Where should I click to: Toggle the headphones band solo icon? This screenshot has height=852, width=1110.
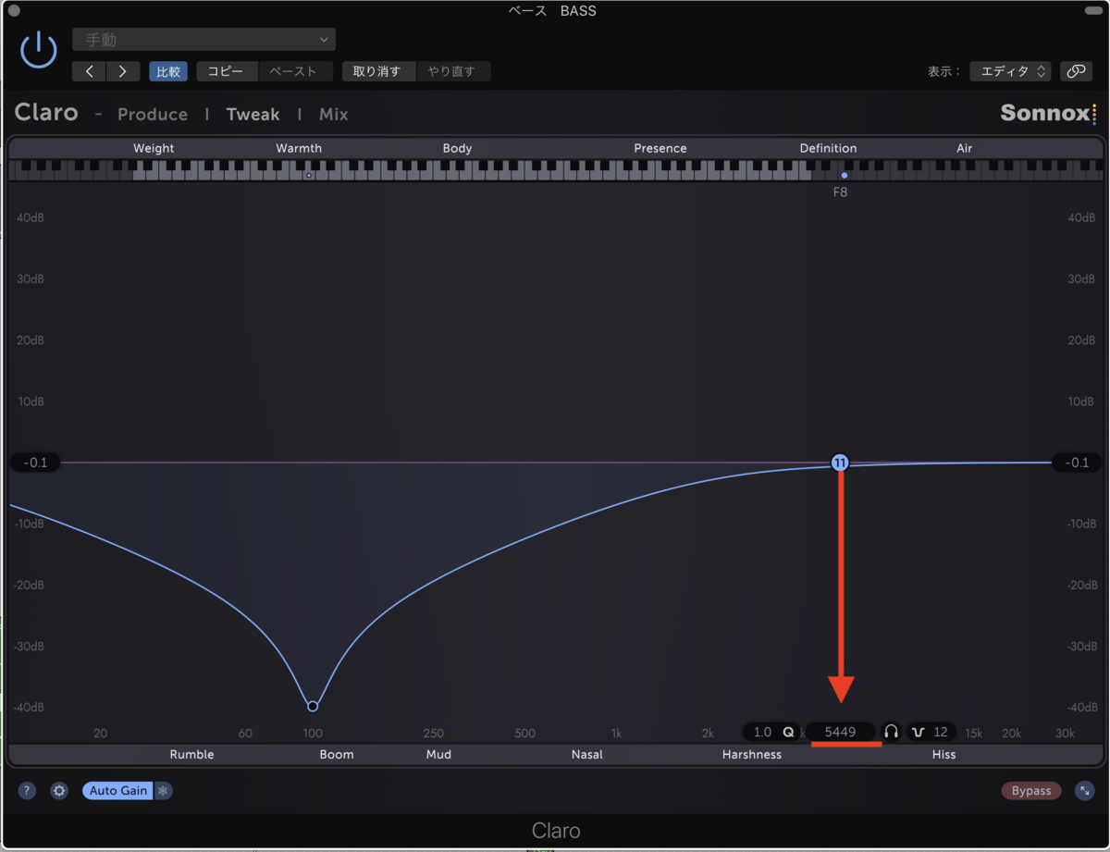tap(891, 732)
